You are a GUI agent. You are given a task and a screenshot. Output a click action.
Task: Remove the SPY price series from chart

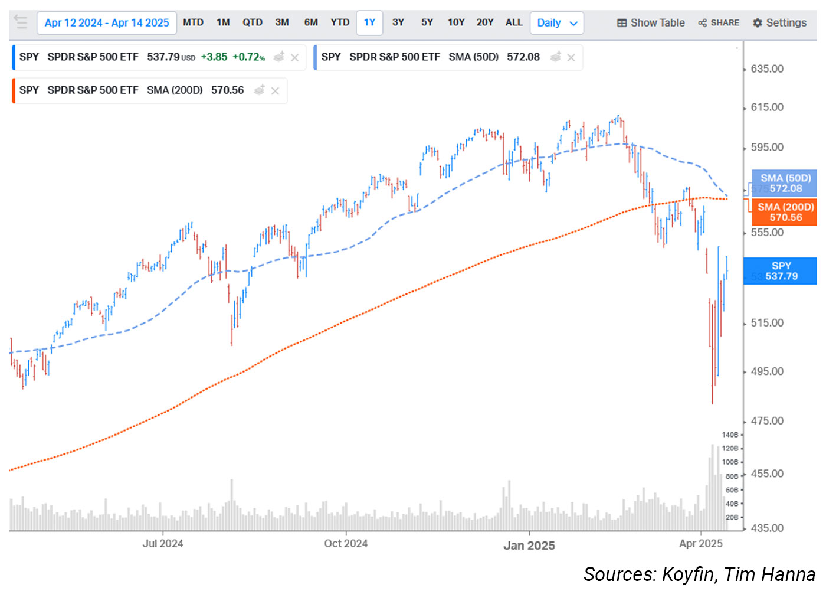click(295, 57)
